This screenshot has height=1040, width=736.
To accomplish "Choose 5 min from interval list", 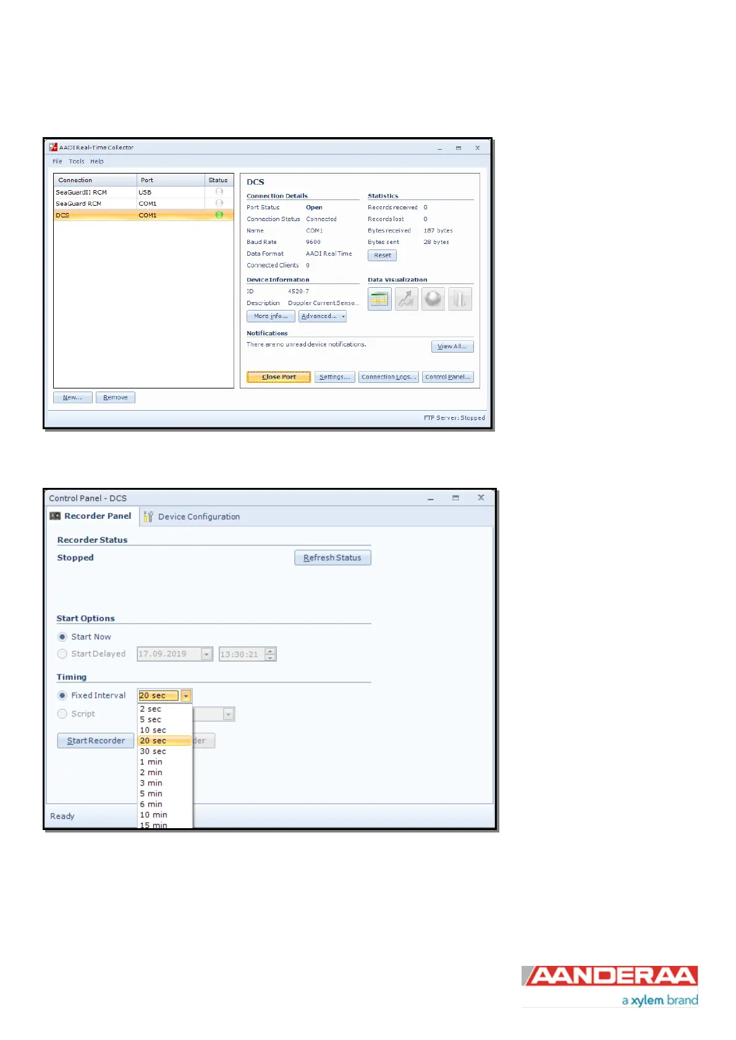I will [x=165, y=794].
